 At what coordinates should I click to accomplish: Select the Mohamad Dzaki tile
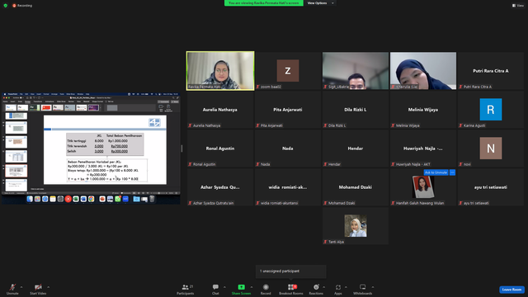pyautogui.click(x=356, y=187)
